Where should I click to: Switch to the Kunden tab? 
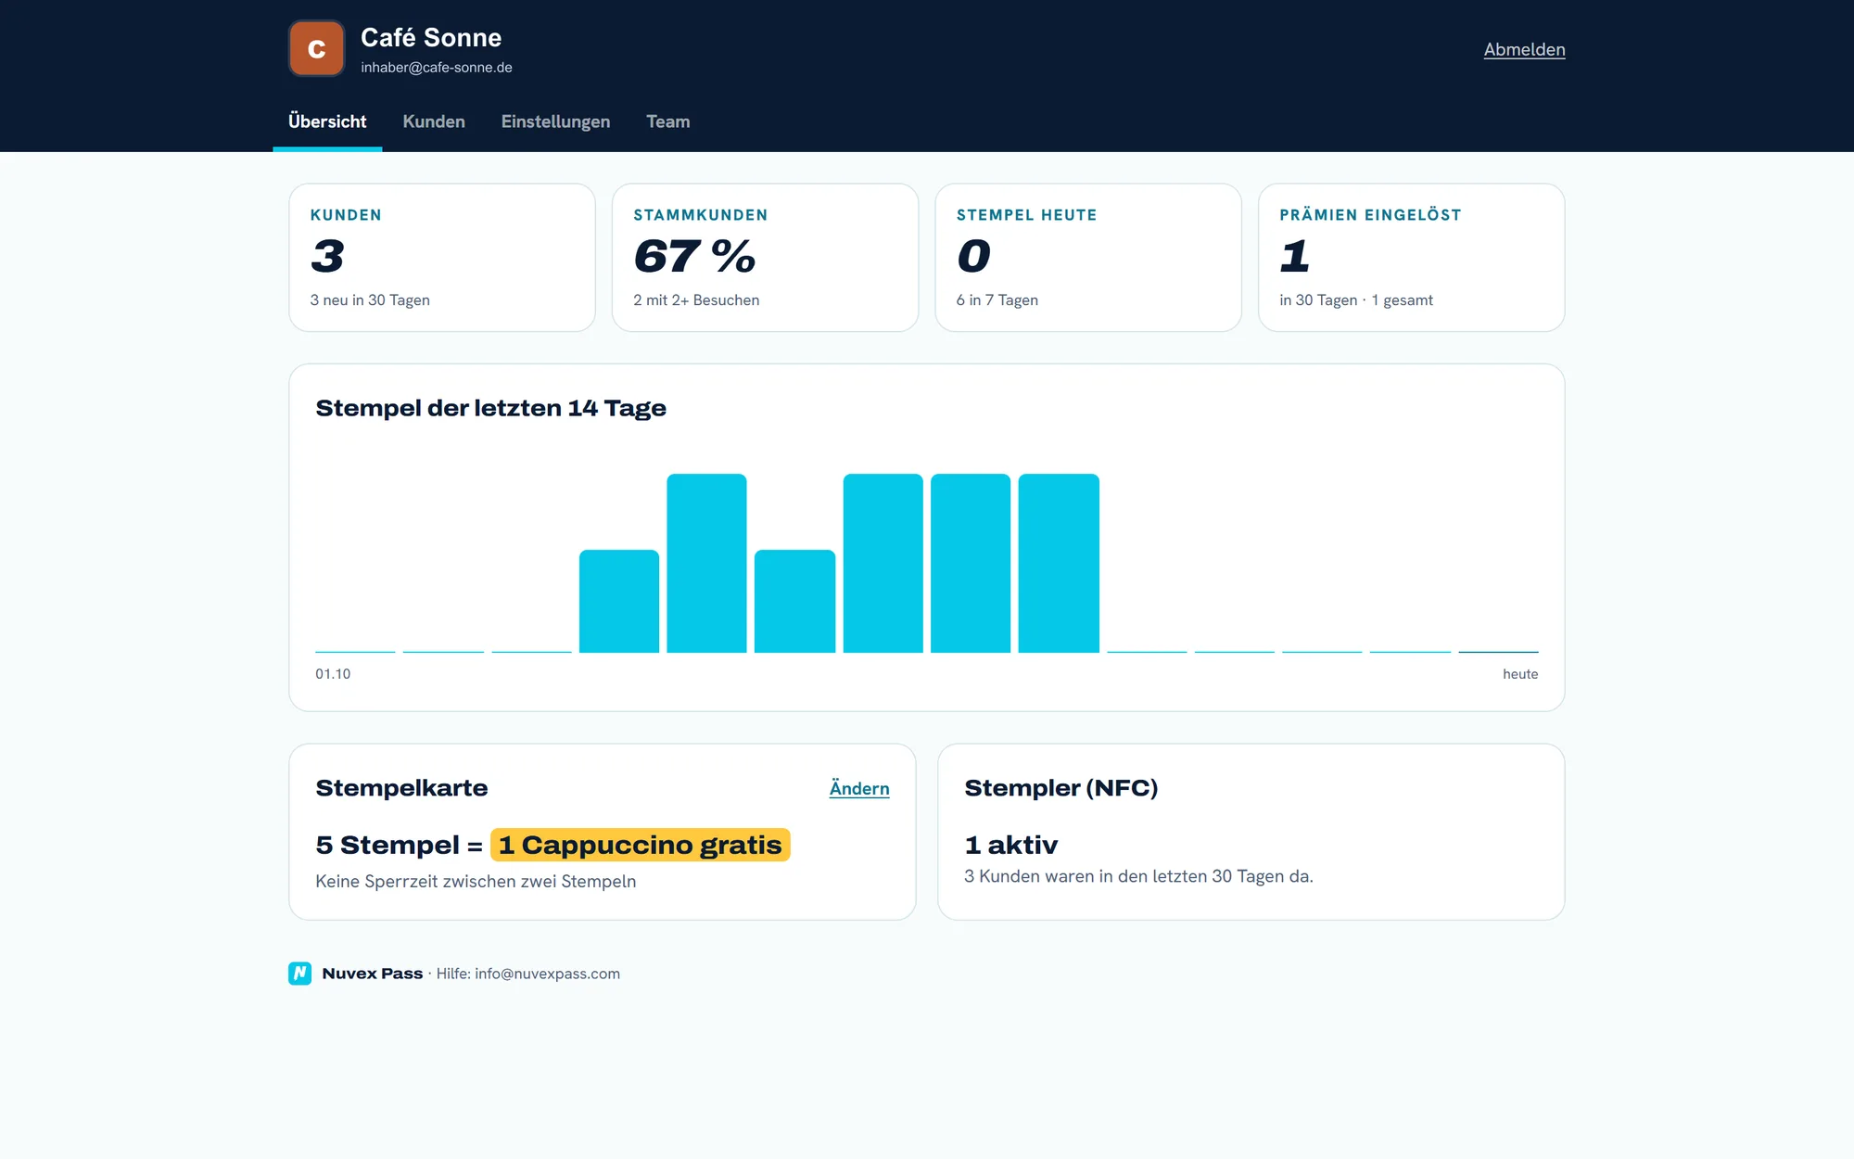click(434, 121)
